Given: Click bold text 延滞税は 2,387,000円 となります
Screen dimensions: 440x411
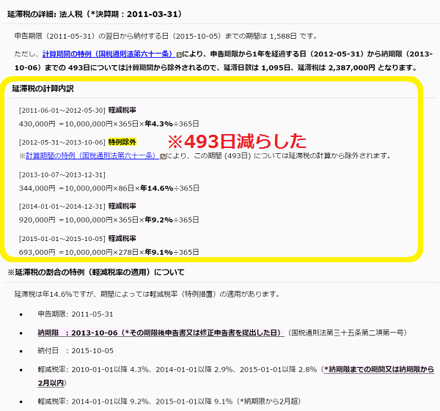Looking at the screenshot, I should point(357,67).
